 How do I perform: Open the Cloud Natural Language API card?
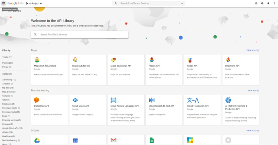[126, 109]
